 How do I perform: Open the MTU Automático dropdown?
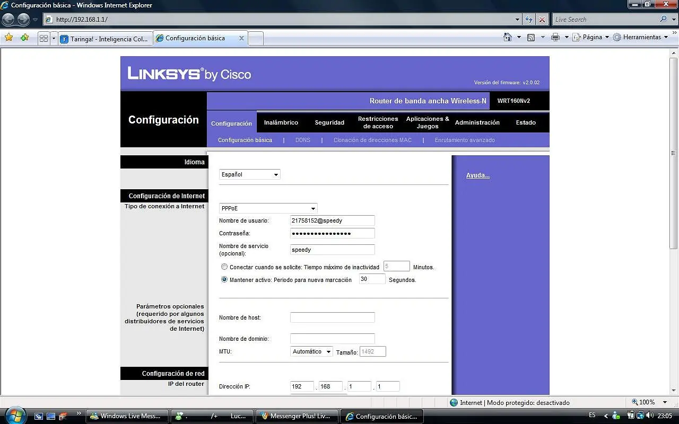pyautogui.click(x=312, y=351)
